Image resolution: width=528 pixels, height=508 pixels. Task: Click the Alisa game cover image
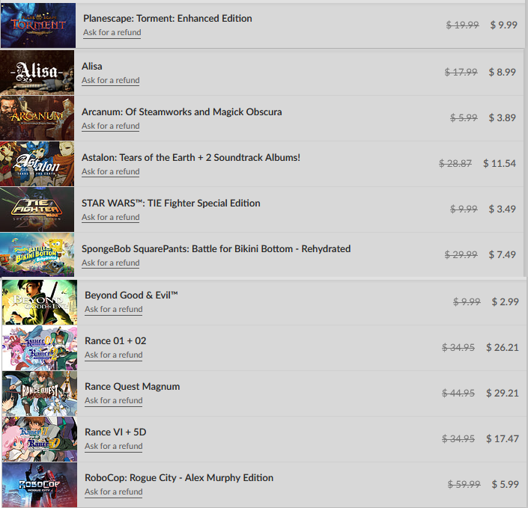tap(37, 73)
